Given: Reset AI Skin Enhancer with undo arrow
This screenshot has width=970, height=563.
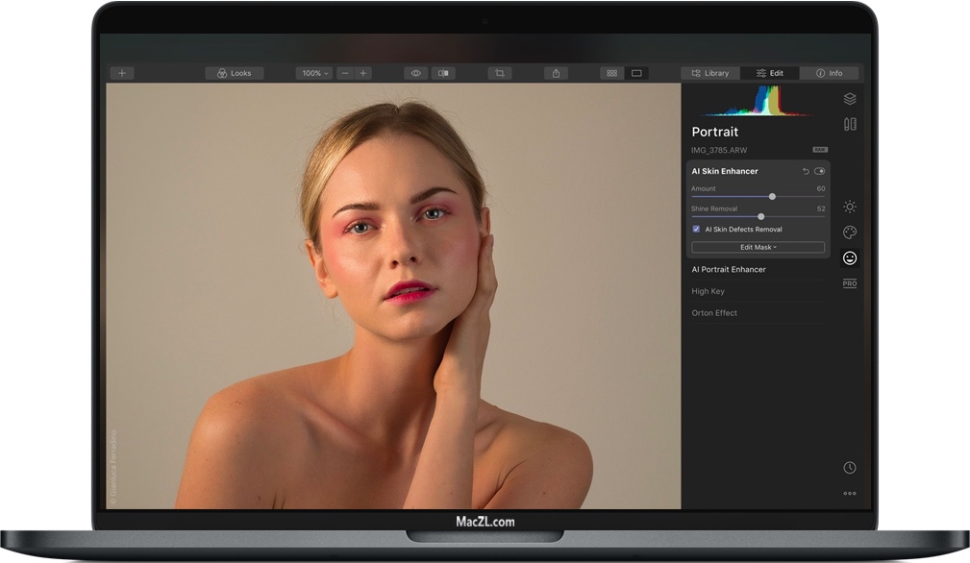Looking at the screenshot, I should point(806,171).
